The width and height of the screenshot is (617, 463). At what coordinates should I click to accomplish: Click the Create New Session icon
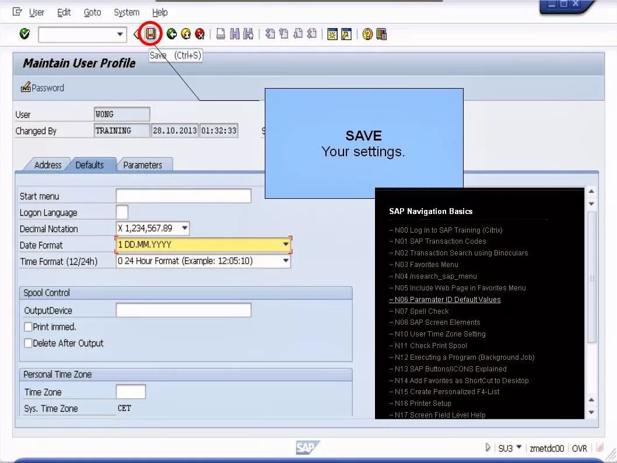tap(332, 34)
